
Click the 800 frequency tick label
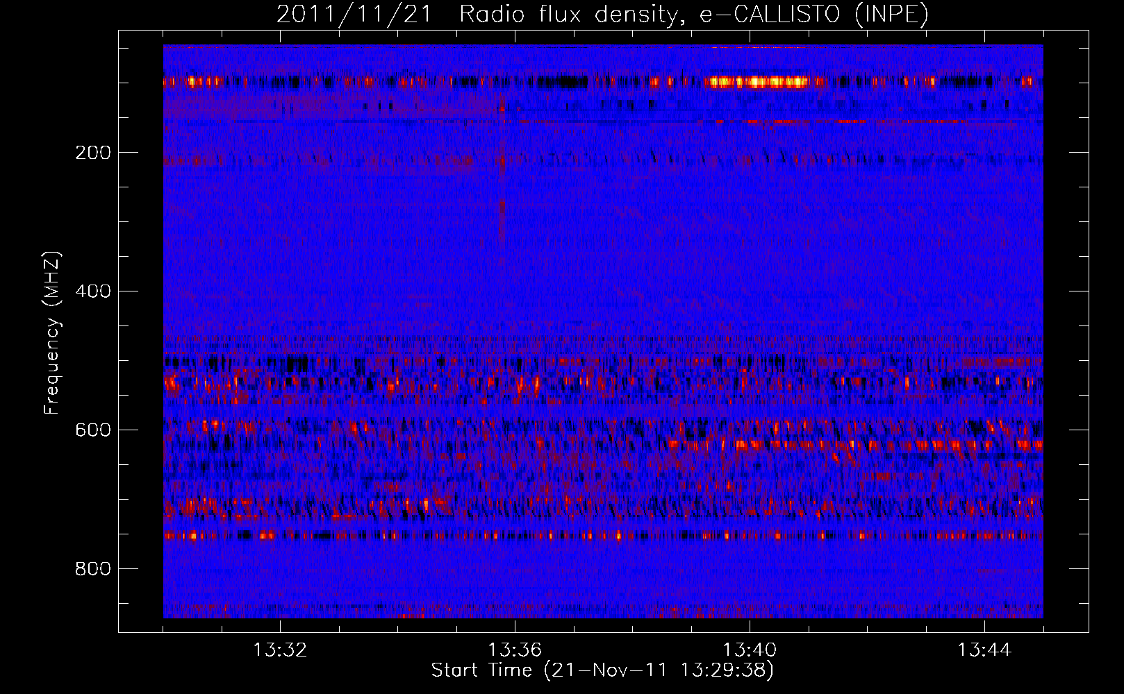[93, 569]
